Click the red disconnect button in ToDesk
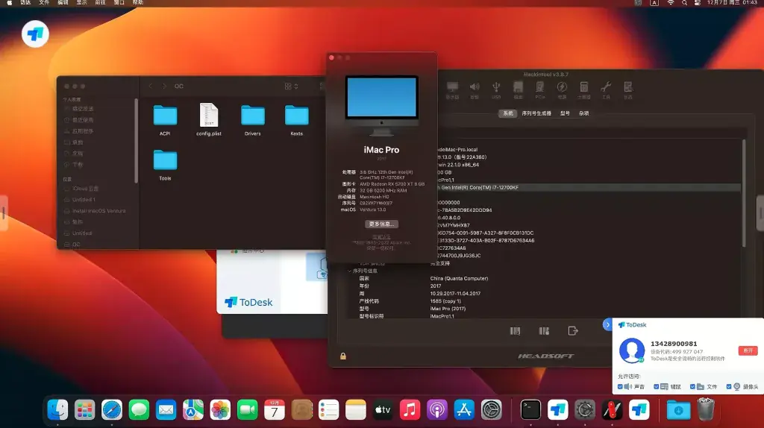The height and width of the screenshot is (428, 764). click(748, 350)
